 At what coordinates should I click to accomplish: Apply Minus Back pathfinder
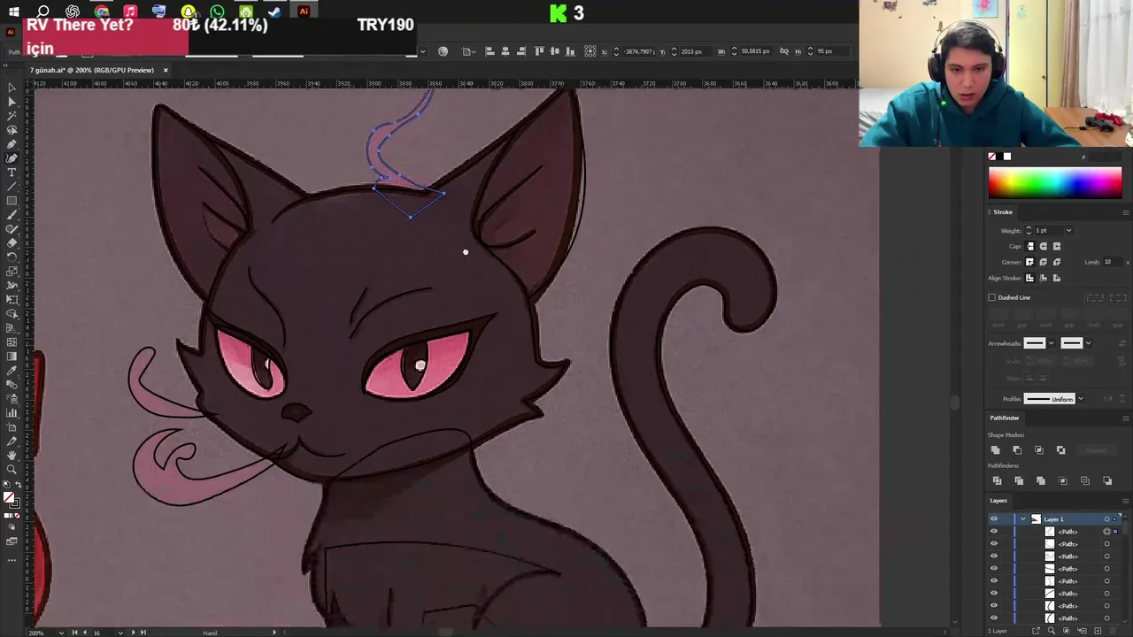pos(1107,480)
